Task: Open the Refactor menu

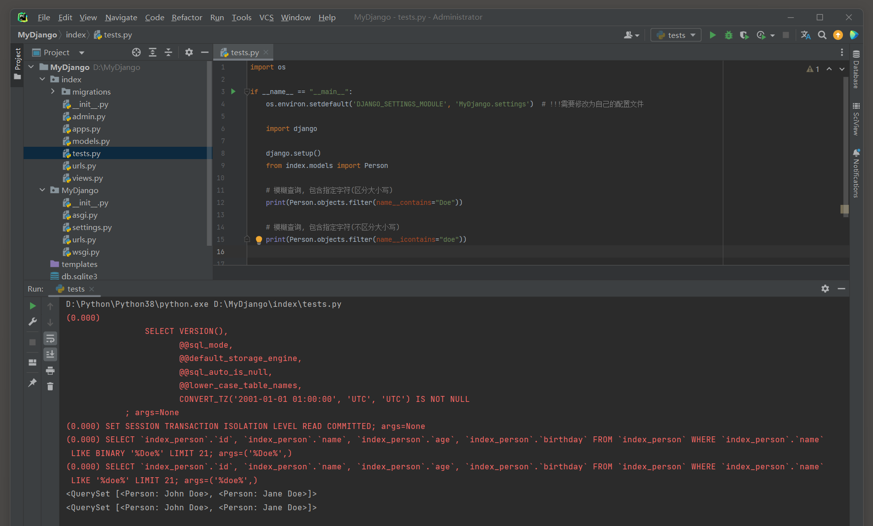Action: (x=187, y=17)
